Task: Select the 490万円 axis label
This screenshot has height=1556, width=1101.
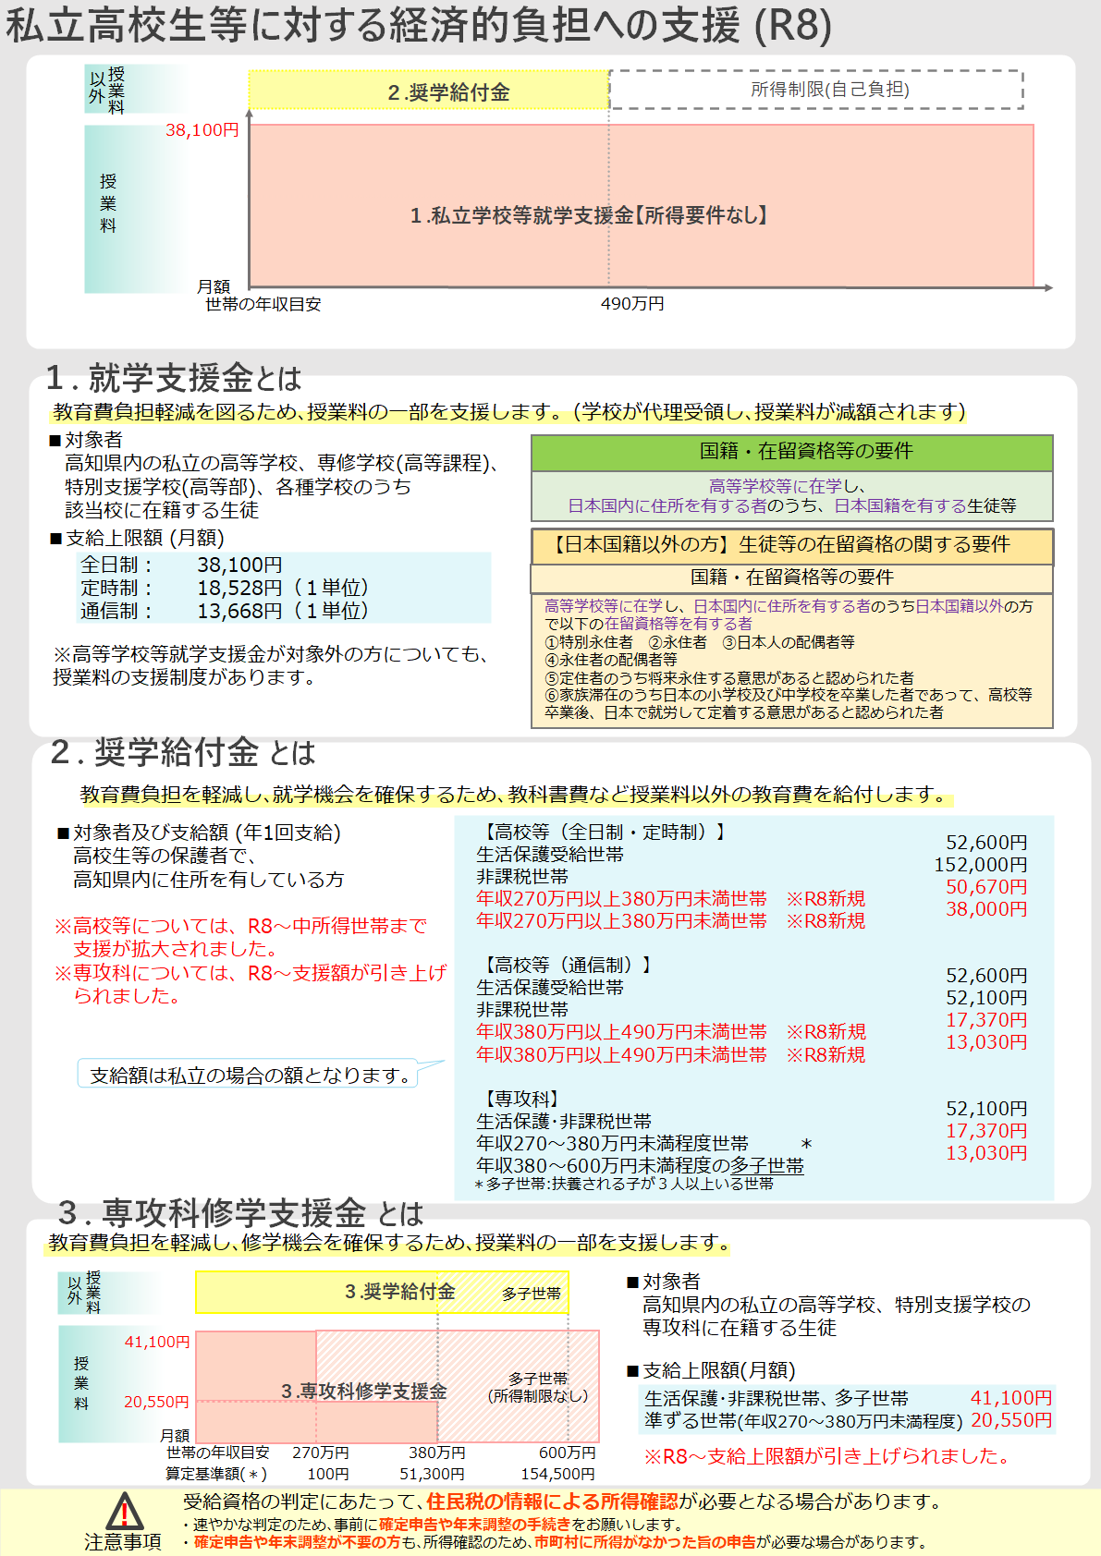Action: (x=632, y=304)
